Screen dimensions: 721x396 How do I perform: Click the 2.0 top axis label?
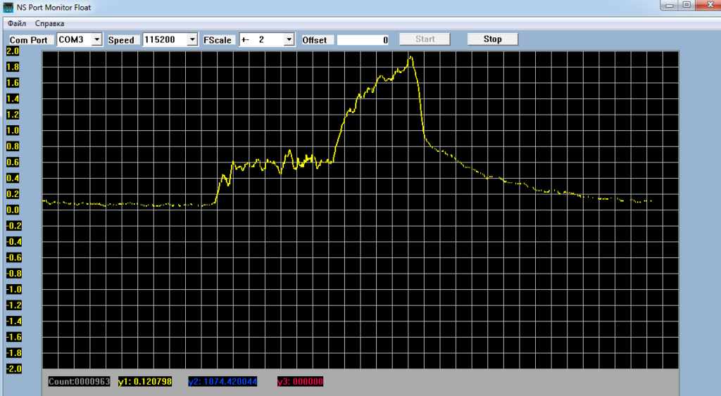click(13, 51)
